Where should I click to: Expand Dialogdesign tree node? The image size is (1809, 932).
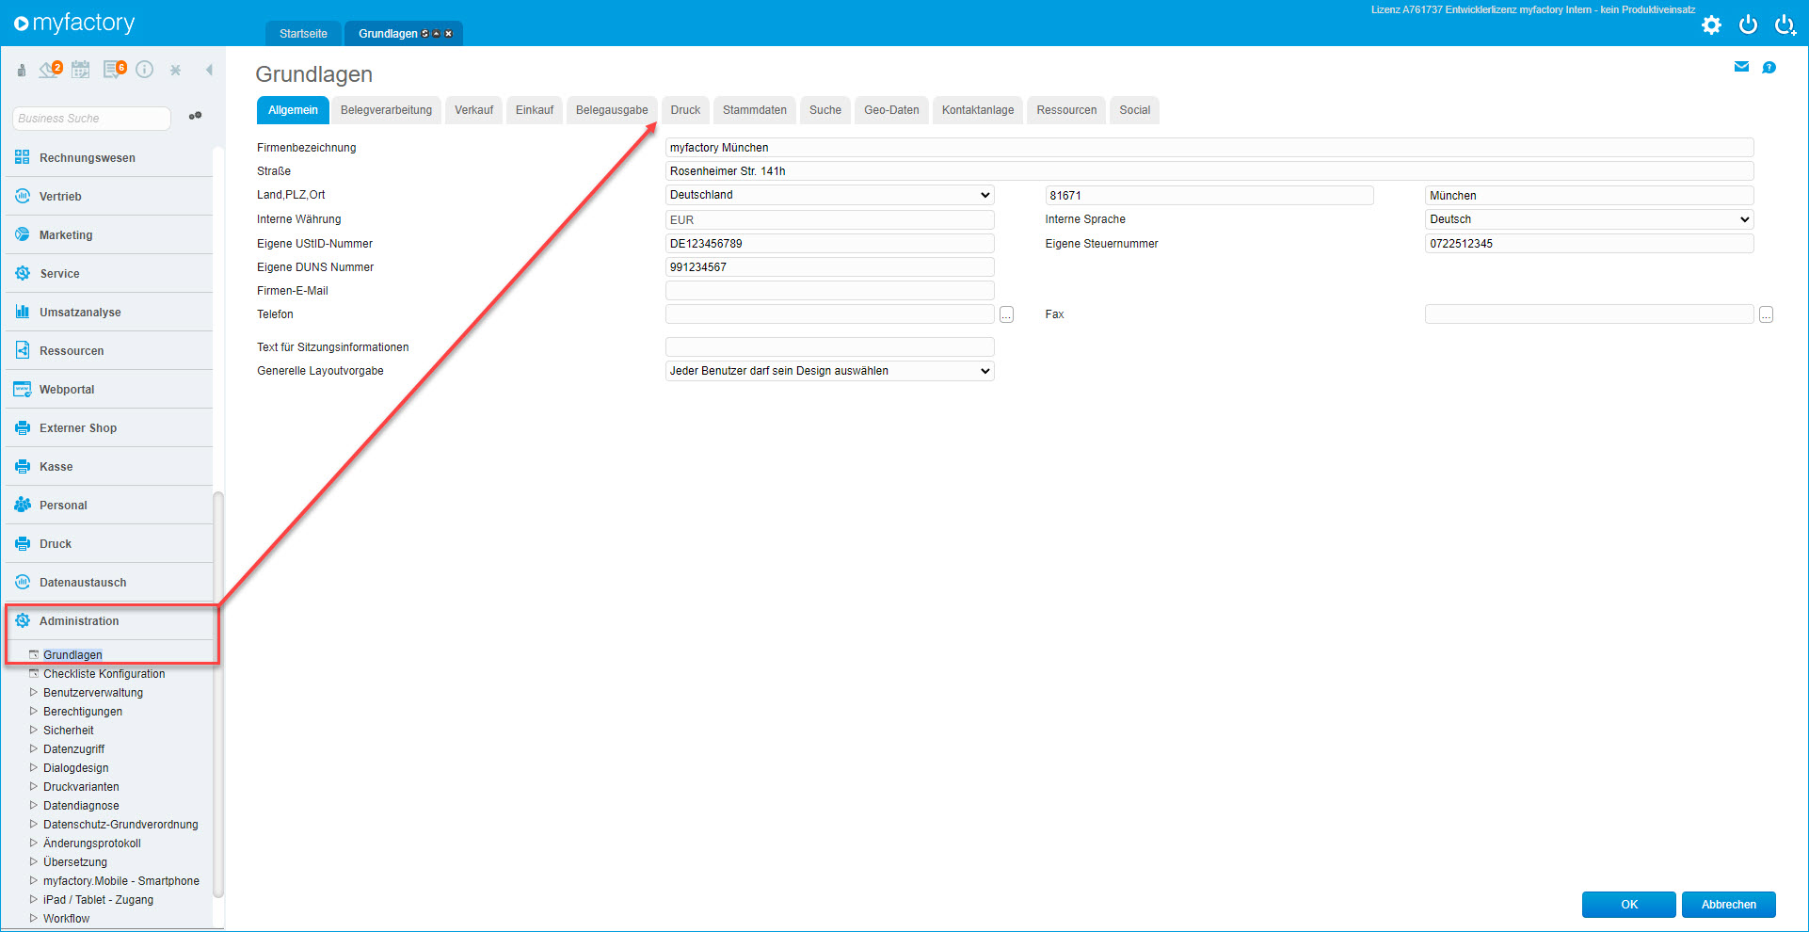(x=34, y=767)
